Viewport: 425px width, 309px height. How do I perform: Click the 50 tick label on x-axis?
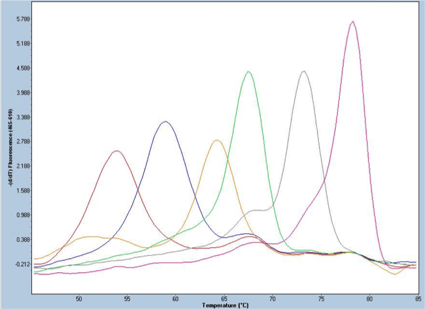coord(79,298)
